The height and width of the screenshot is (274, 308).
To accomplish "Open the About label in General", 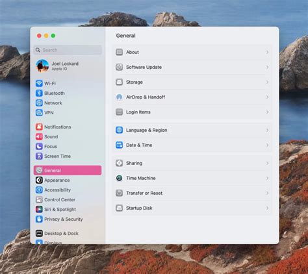I will tap(133, 52).
